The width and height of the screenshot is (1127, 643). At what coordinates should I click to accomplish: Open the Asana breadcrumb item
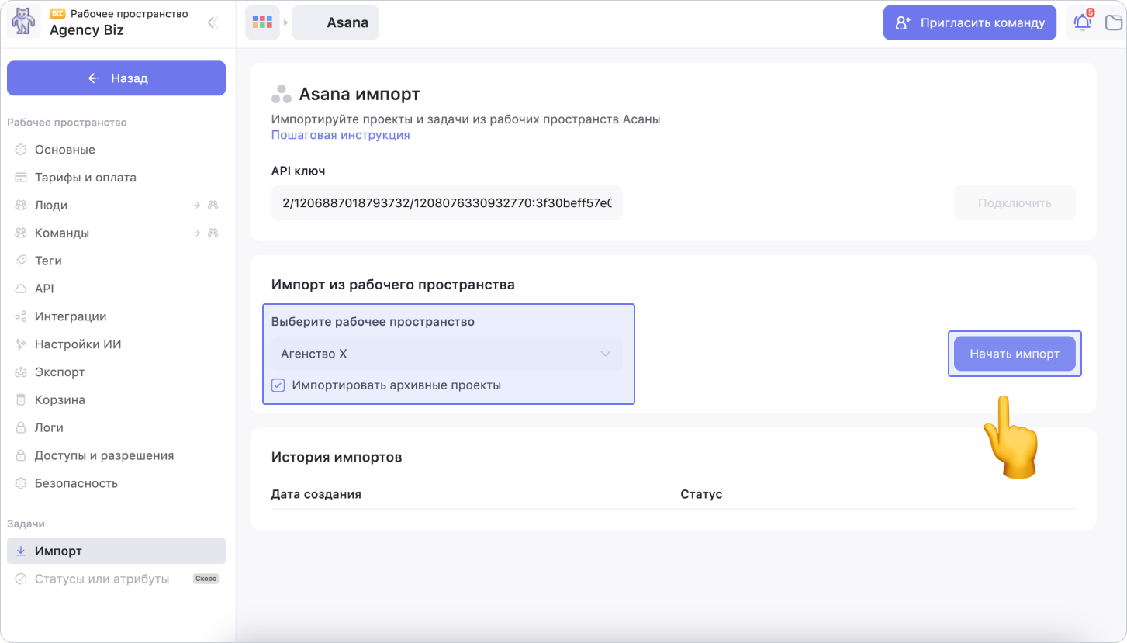tap(336, 22)
